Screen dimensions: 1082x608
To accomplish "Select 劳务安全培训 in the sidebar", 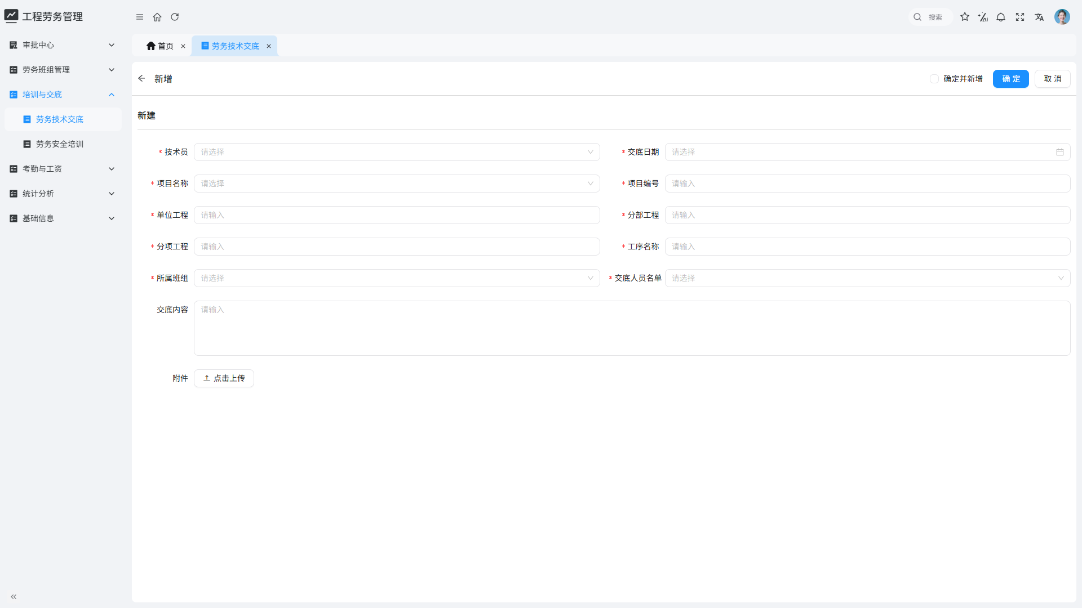I will tap(63, 144).
